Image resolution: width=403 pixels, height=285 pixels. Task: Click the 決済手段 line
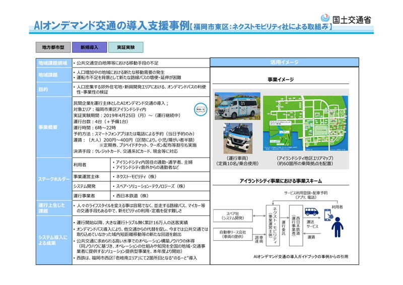point(125,152)
